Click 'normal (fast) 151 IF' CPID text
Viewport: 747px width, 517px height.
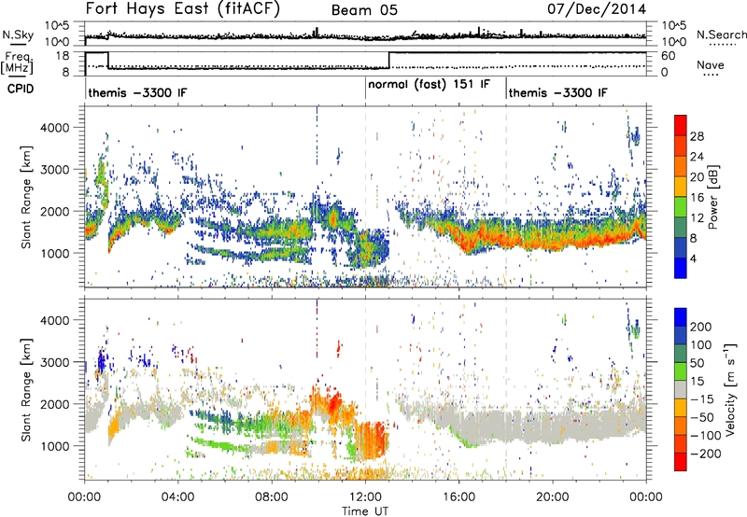pos(429,85)
